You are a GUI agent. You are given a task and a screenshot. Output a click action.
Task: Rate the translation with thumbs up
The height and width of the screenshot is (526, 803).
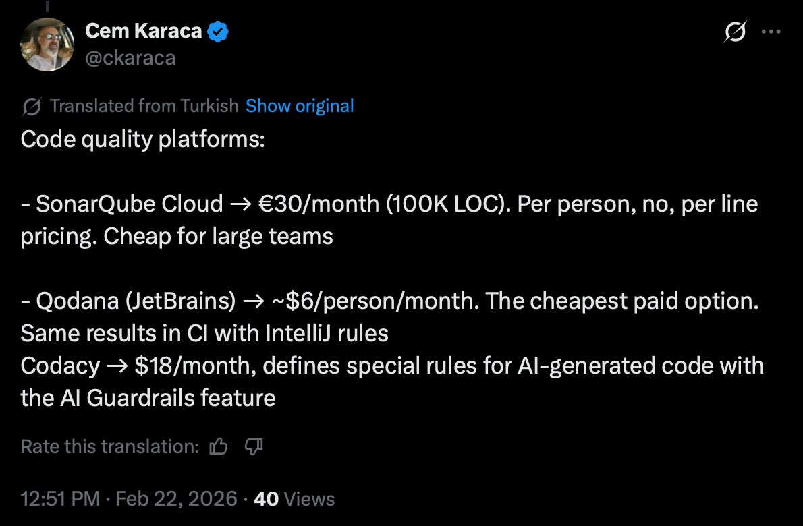pyautogui.click(x=219, y=446)
